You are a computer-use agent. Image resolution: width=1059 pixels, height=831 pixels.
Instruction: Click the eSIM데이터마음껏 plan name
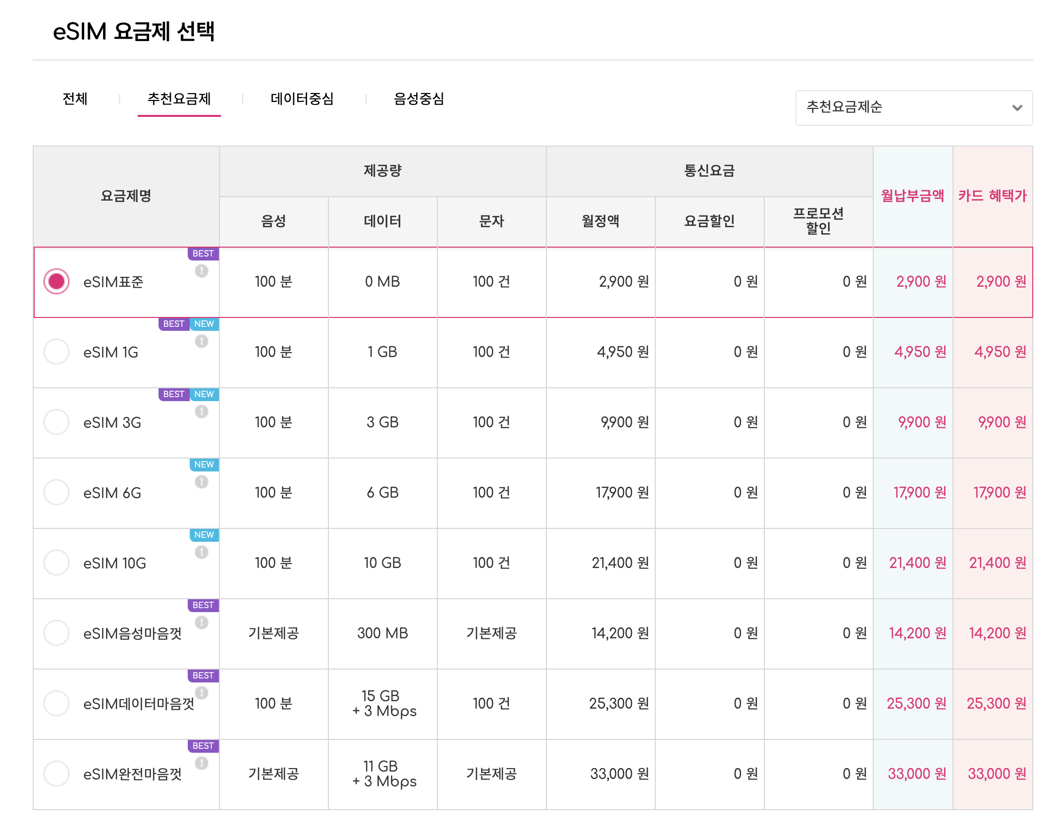pyautogui.click(x=139, y=704)
